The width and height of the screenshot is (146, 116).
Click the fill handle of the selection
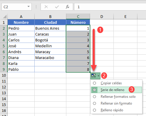pos(90,72)
